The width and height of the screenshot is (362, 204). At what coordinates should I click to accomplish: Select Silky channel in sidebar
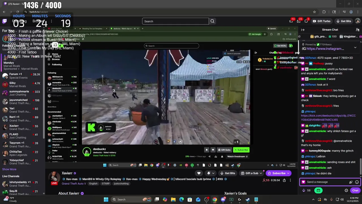pyautogui.click(x=21, y=84)
